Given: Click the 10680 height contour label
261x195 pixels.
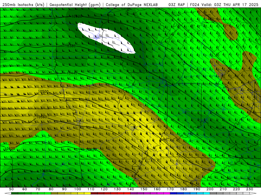Looking at the screenshot, I should pyautogui.click(x=45, y=171).
